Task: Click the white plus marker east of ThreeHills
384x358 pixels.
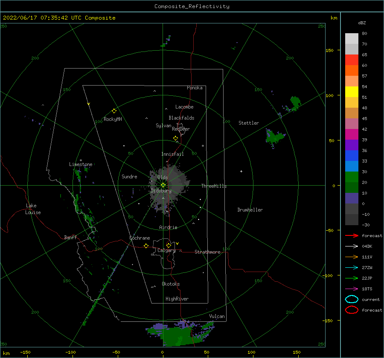Action: click(241, 171)
